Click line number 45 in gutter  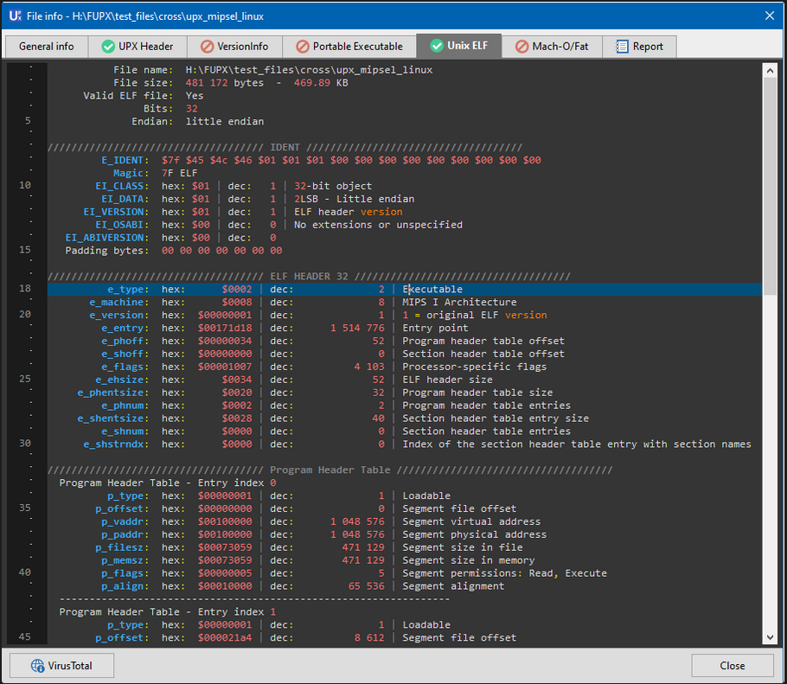pyautogui.click(x=25, y=636)
